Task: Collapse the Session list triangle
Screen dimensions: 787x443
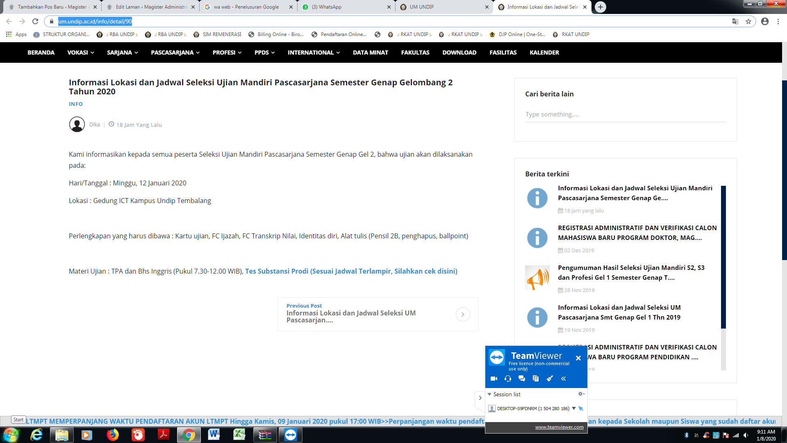Action: pos(489,394)
